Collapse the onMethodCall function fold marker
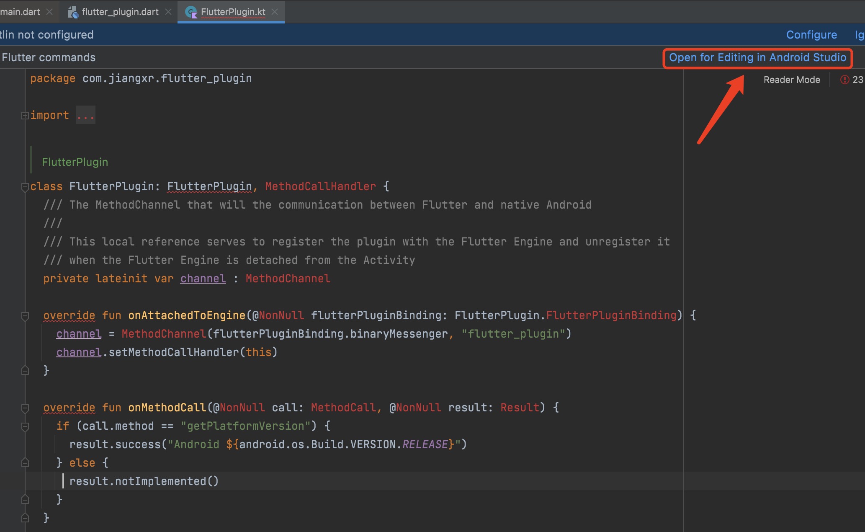Image resolution: width=865 pixels, height=532 pixels. 25,408
